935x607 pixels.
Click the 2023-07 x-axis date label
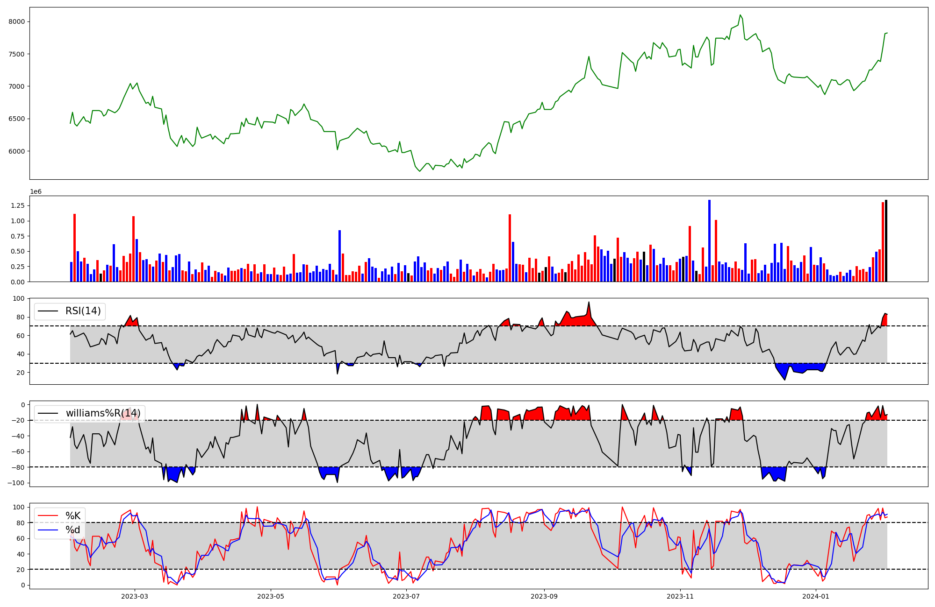(x=406, y=596)
